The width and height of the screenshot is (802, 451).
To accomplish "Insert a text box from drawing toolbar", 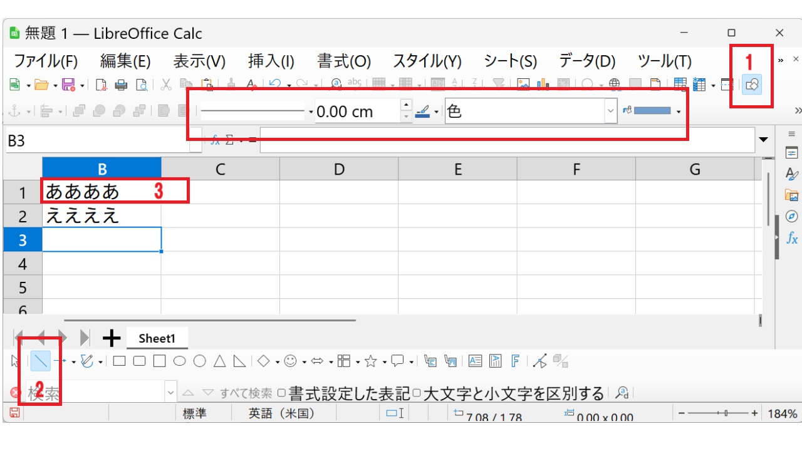I will (476, 361).
